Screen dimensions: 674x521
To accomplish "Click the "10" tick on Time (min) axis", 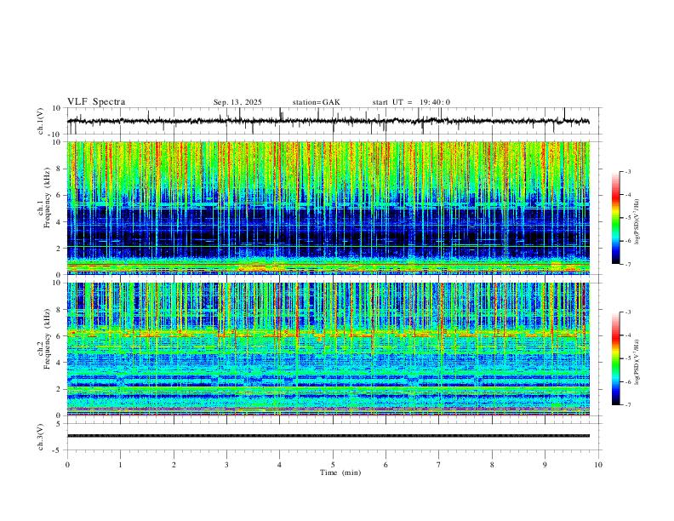I will pos(598,465).
